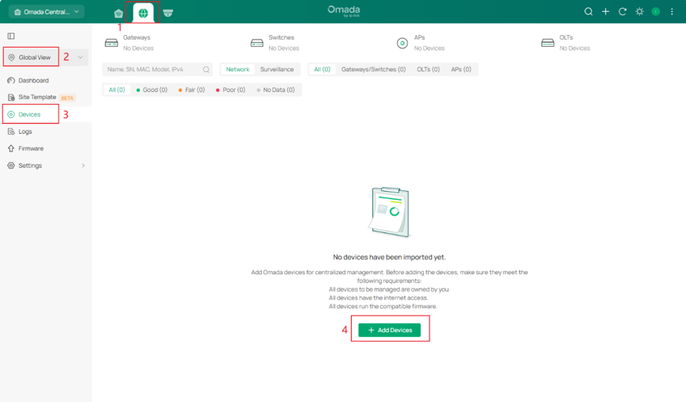Click the OLTs device icon
Viewport: 686px width, 402px height.
point(548,43)
